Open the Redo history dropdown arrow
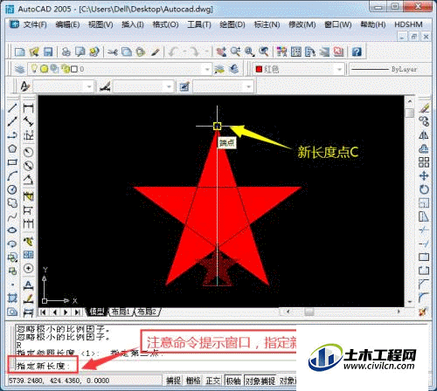 point(206,51)
